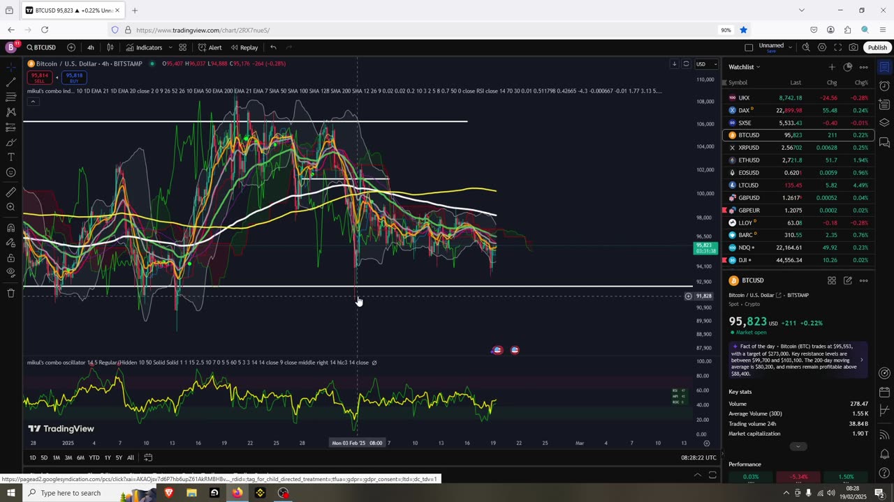Viewport: 894px width, 502px height.
Task: Open the indicator templates grid icon
Action: coord(182,47)
